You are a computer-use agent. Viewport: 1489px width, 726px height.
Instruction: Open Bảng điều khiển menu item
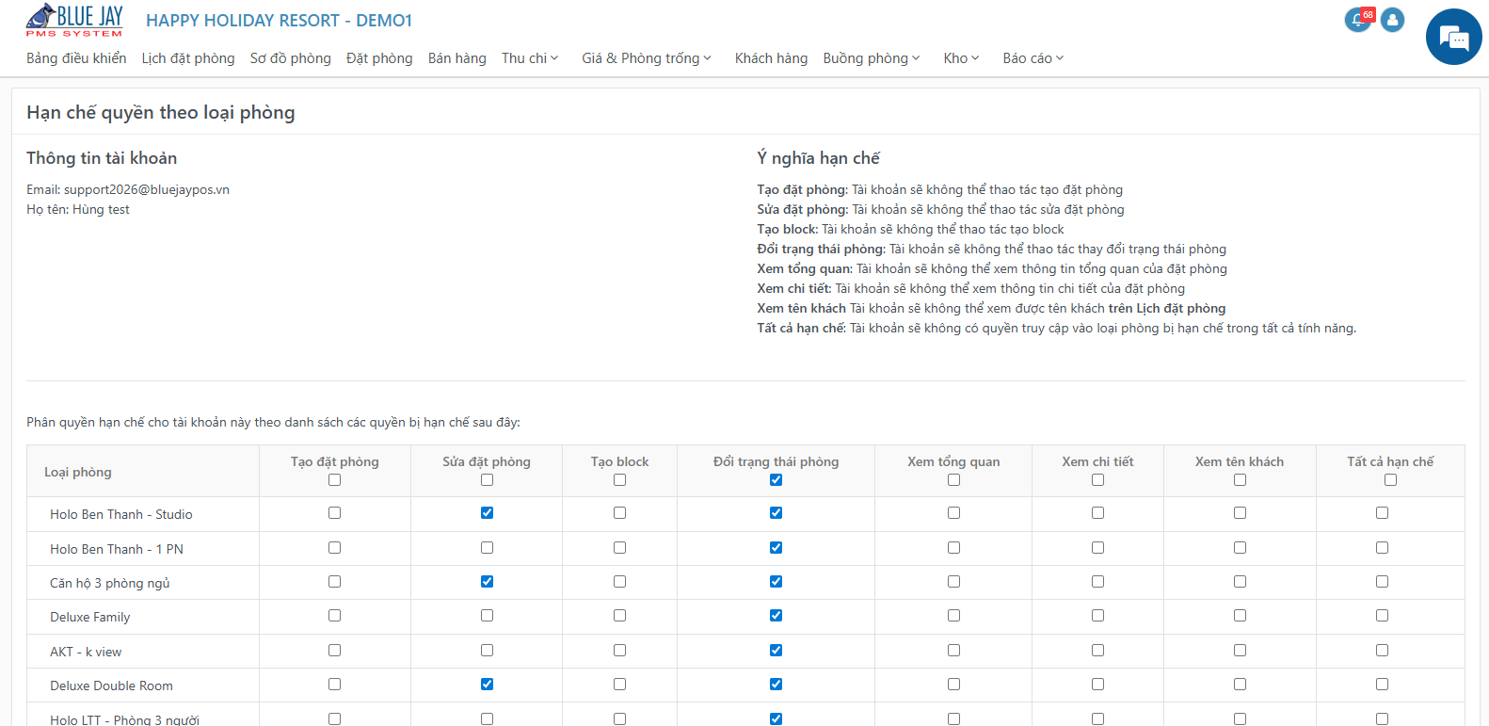[76, 58]
